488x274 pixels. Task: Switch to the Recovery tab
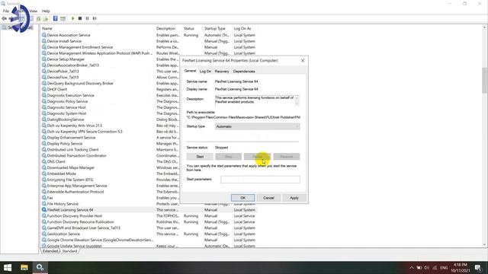point(222,72)
